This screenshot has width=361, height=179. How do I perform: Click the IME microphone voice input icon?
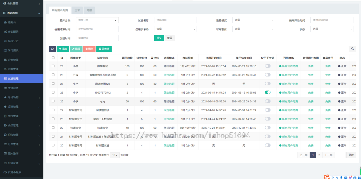click(341, 178)
